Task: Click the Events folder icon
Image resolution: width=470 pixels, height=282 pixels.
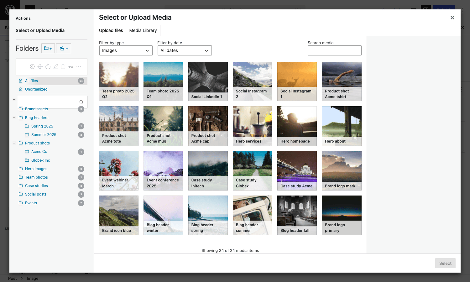Action: (x=21, y=203)
